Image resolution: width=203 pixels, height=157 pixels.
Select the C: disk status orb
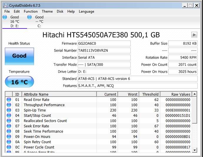click(29, 17)
